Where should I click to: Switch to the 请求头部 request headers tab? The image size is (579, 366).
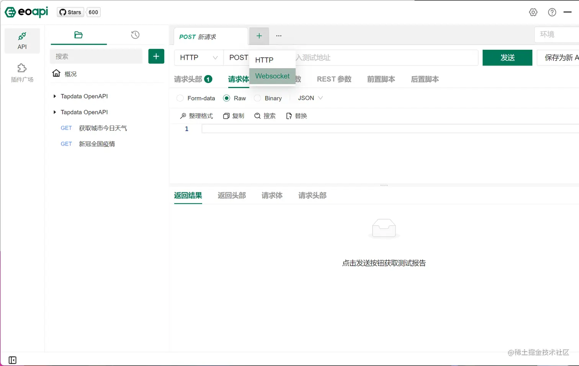(193, 79)
